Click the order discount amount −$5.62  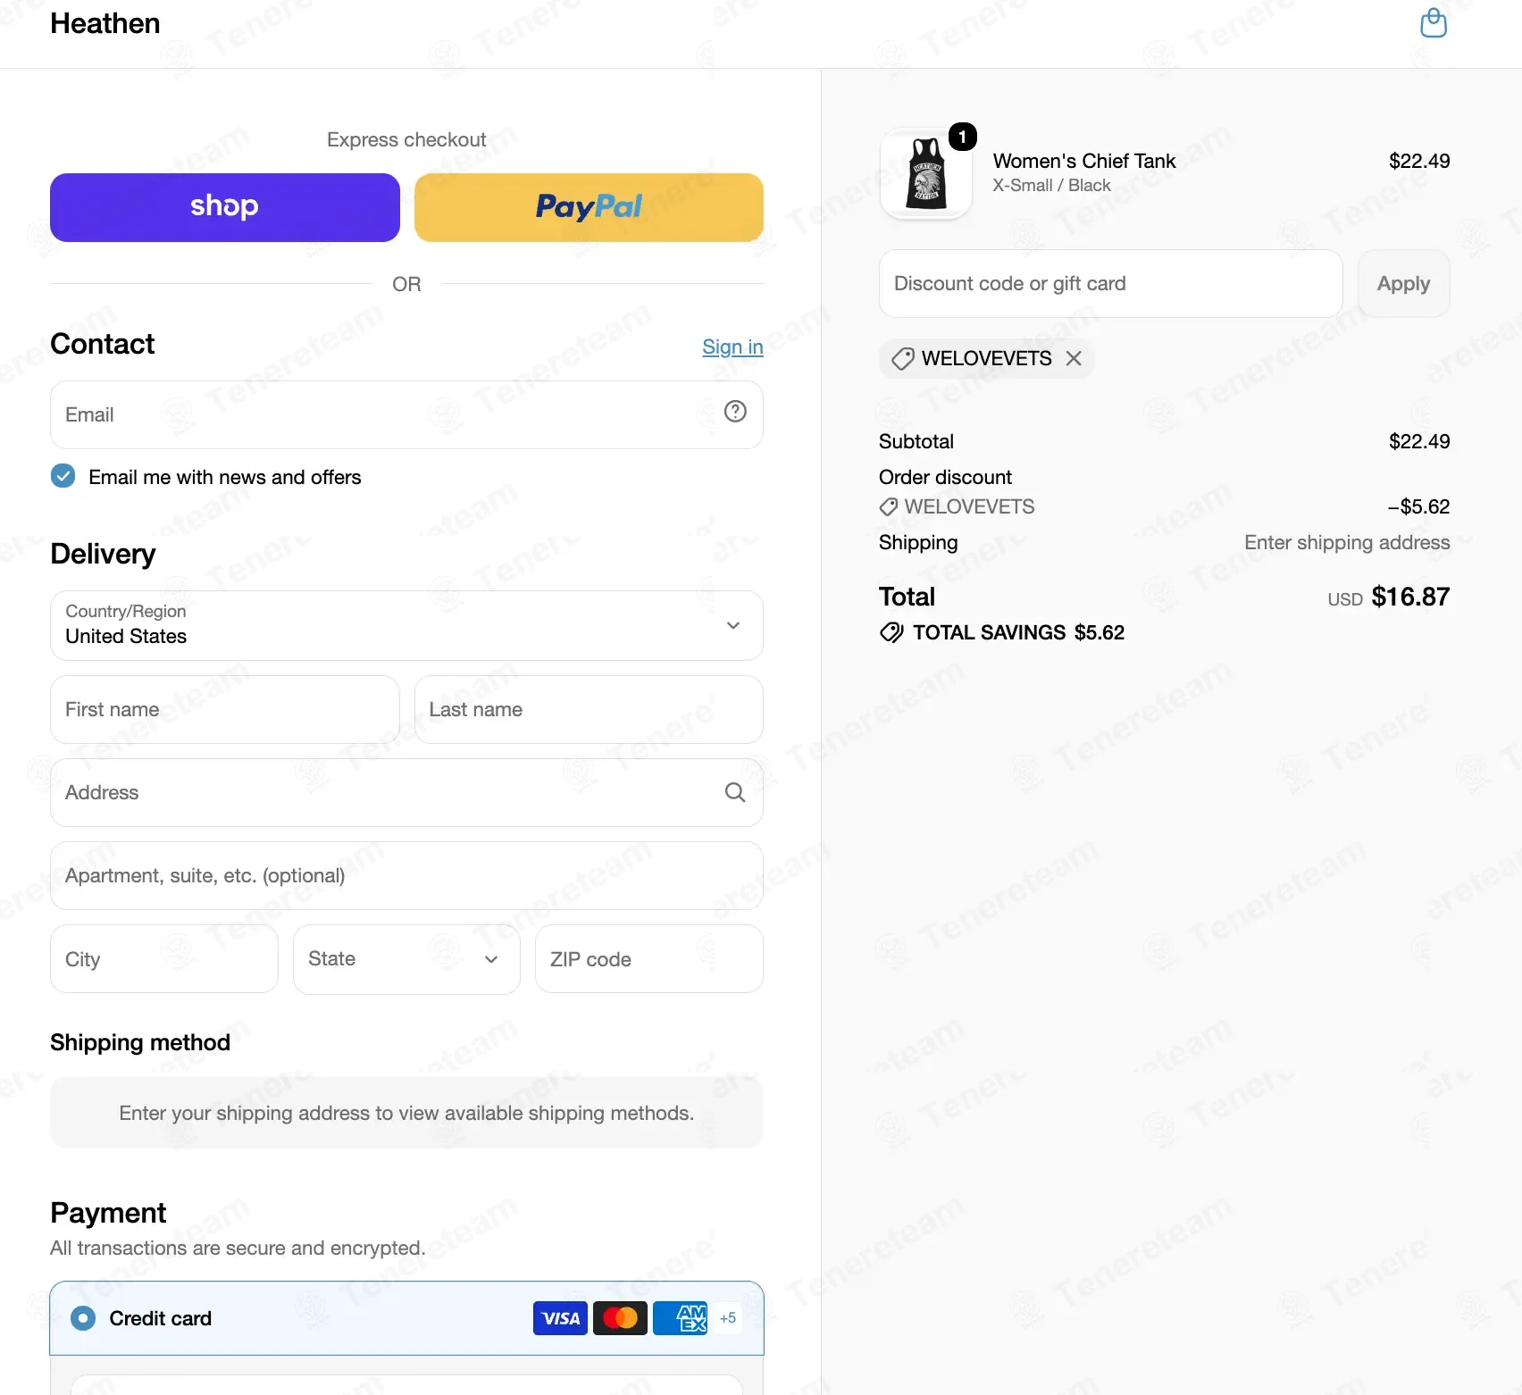[x=1418, y=506]
